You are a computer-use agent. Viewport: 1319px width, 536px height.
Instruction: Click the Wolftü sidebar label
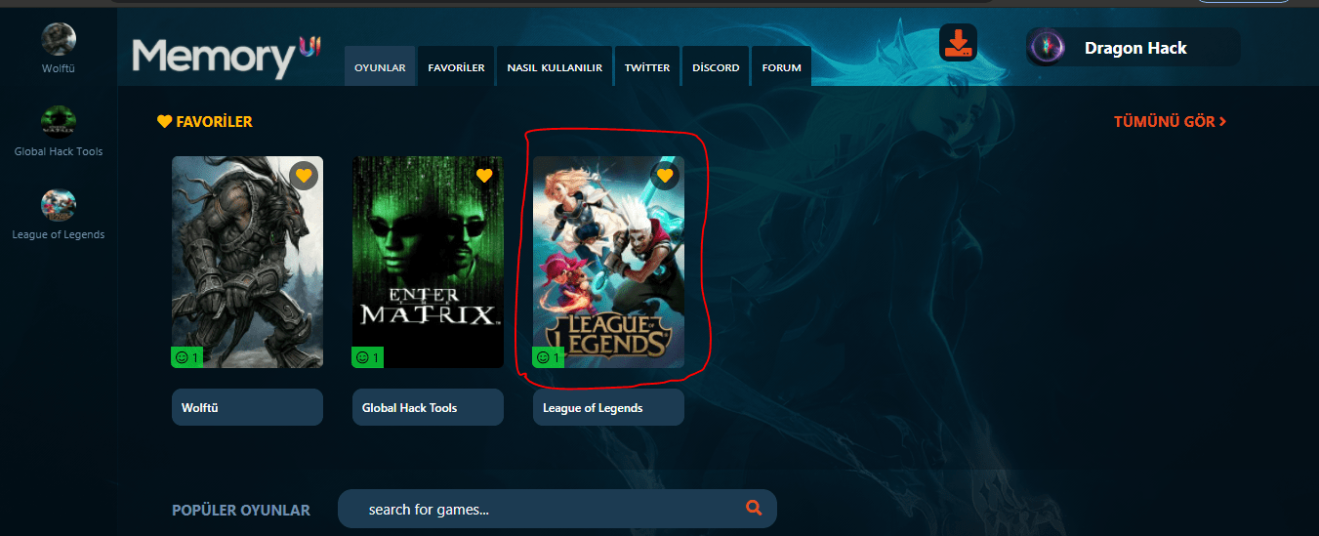pyautogui.click(x=59, y=68)
